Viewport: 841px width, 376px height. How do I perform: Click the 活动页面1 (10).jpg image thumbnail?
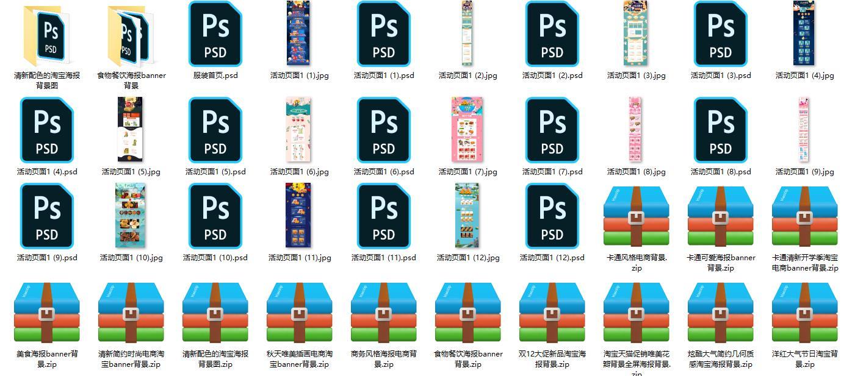tap(131, 216)
